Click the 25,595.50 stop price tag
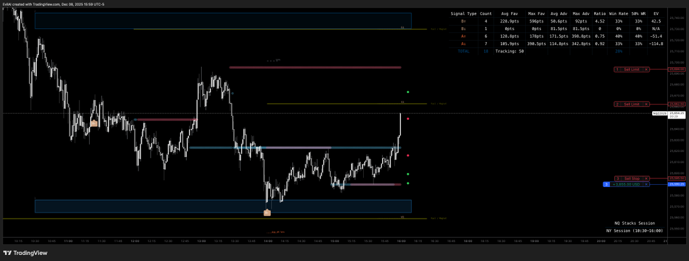Viewport: 689px width, 261px height. pyautogui.click(x=677, y=178)
